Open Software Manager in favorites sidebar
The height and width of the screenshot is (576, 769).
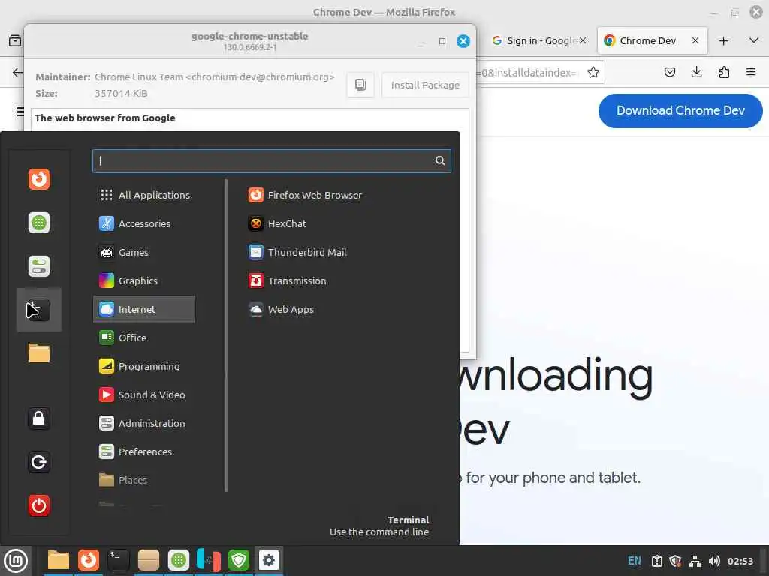point(39,223)
